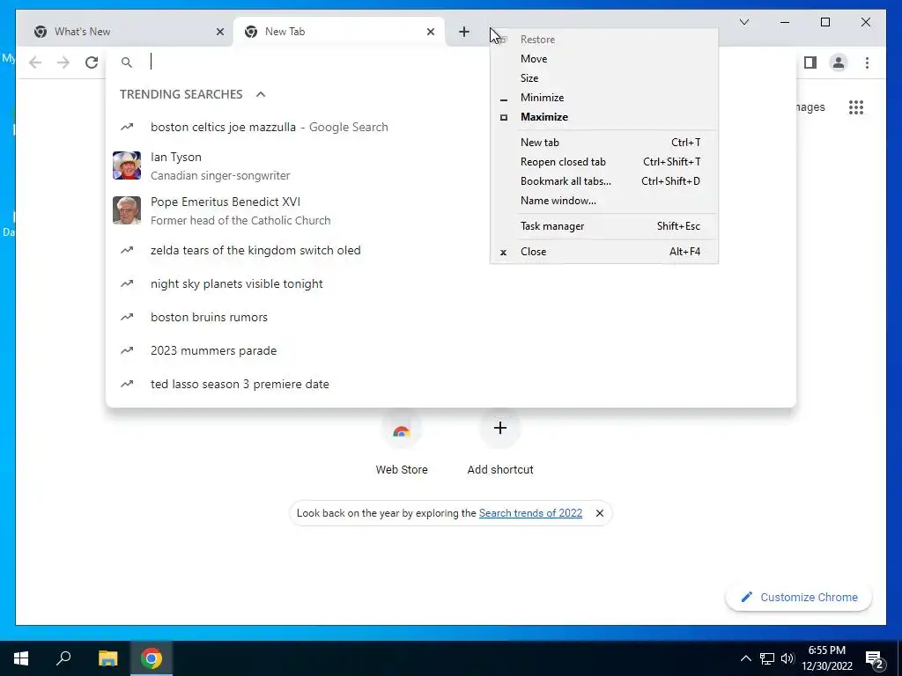Open Chrome's three-dot menu
The width and height of the screenshot is (902, 676).
click(867, 62)
